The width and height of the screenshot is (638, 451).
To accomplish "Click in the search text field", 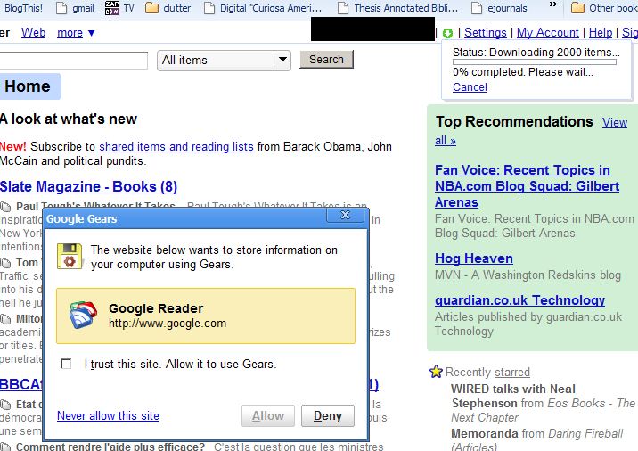I will tap(72, 61).
